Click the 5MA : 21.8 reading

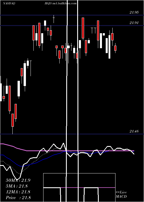pos(17,186)
